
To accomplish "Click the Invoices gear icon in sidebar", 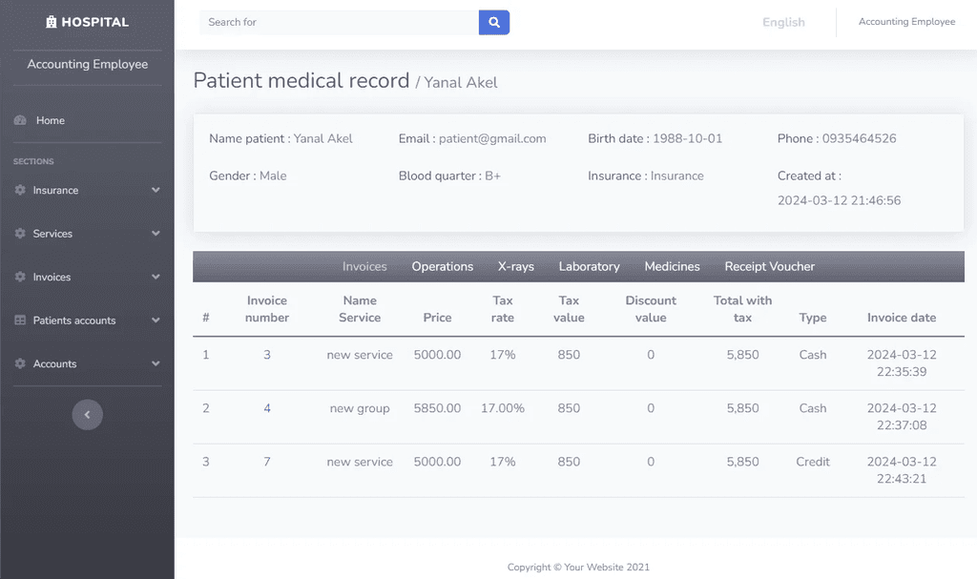I will click(20, 277).
